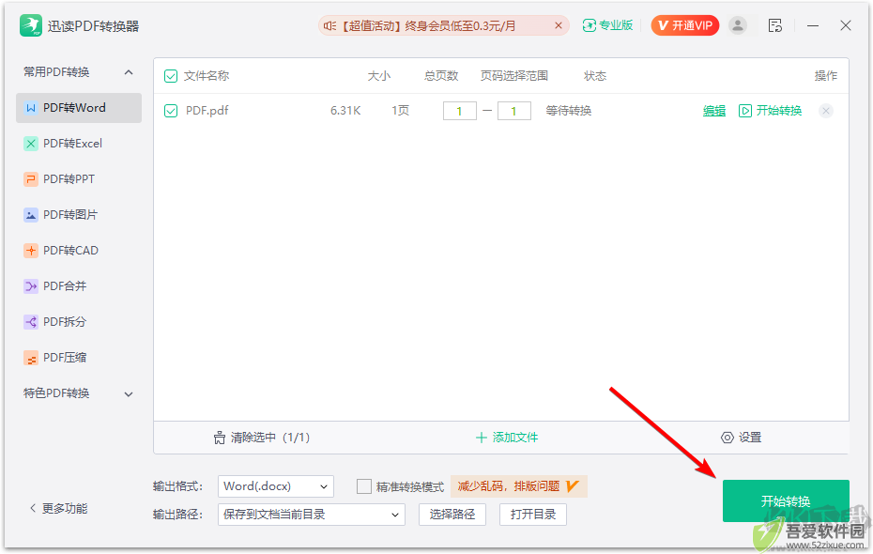Image resolution: width=873 pixels, height=554 pixels.
Task: Enable the 精准转换模式 checkbox
Action: tap(363, 486)
